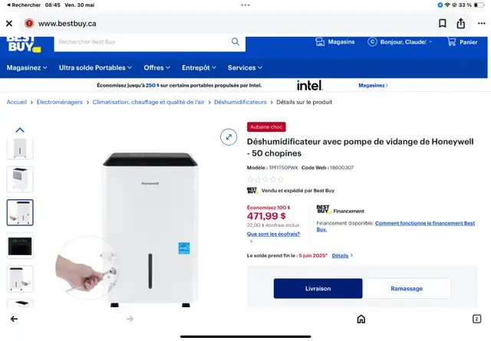Open the share icon in browser bar

pyautogui.click(x=460, y=24)
